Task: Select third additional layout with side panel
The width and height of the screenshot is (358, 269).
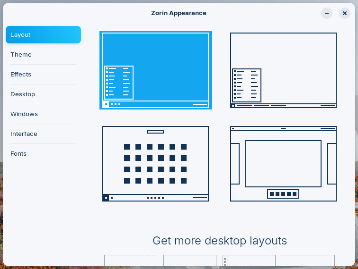Action: click(x=249, y=261)
